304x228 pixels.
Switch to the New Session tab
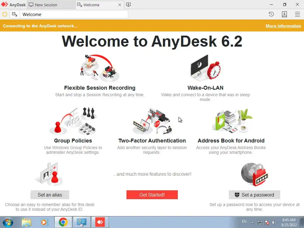[51, 5]
